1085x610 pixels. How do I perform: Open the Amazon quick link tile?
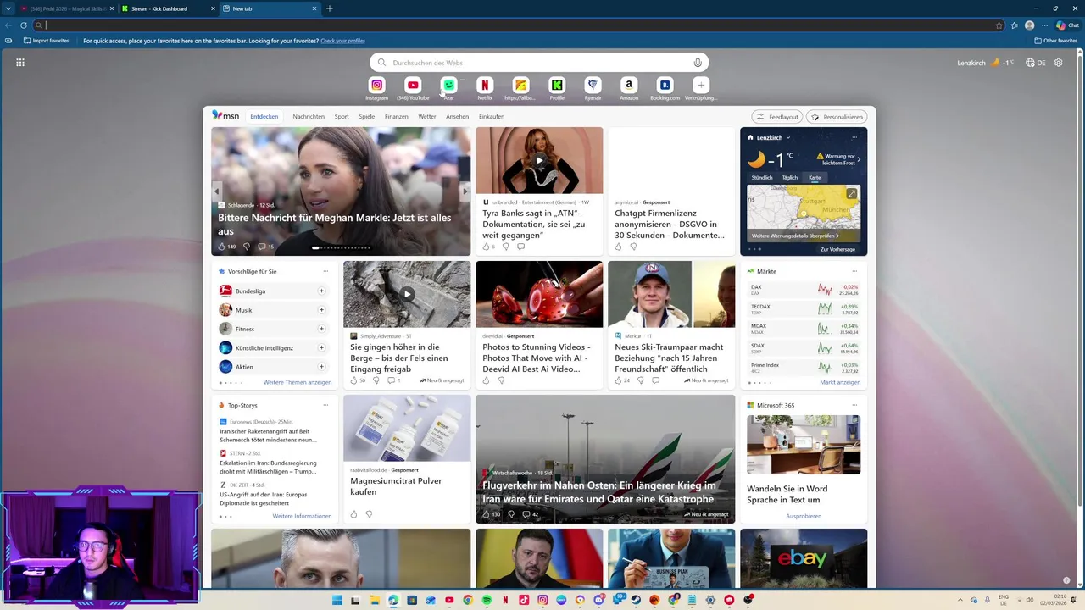[x=629, y=85]
